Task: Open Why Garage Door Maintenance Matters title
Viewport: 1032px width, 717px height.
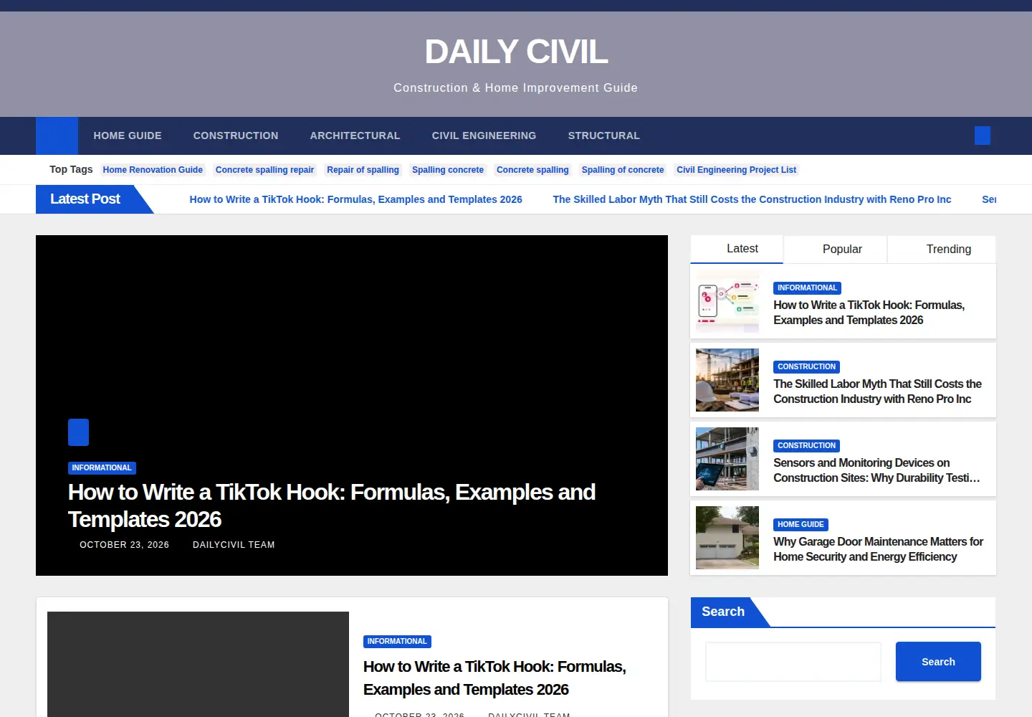Action: 878,549
